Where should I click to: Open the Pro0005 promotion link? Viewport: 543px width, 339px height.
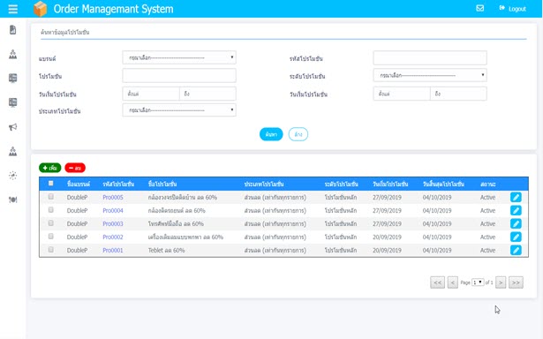tap(113, 198)
